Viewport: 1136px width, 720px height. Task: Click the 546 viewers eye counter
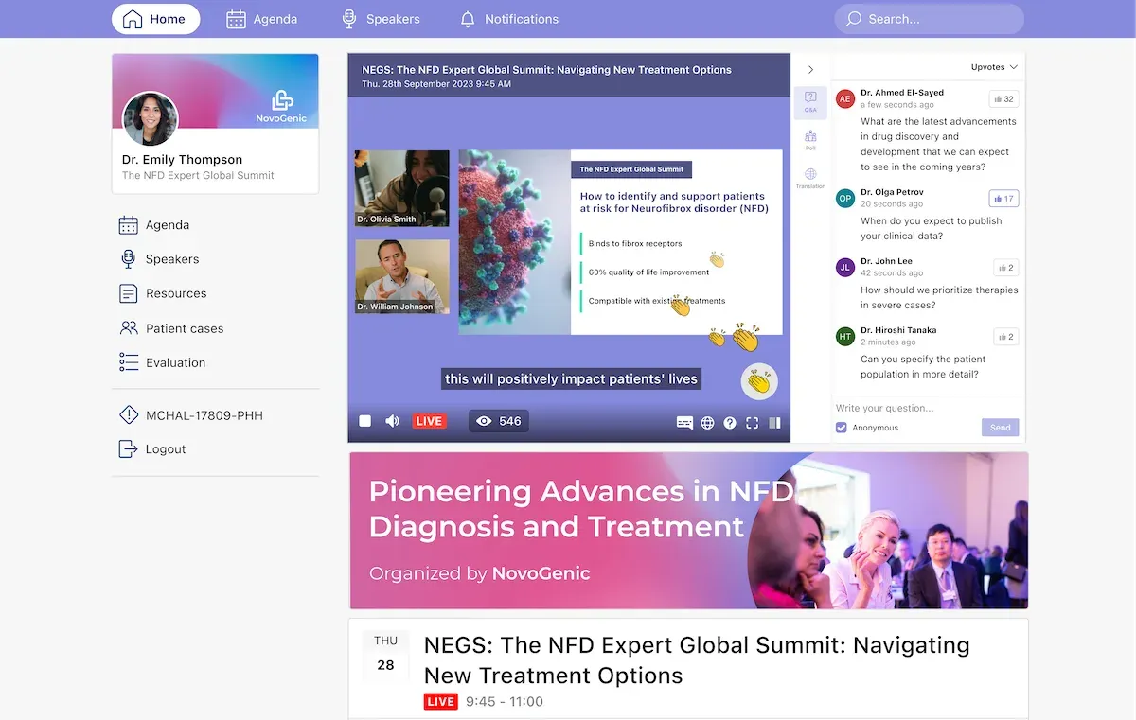(x=499, y=421)
